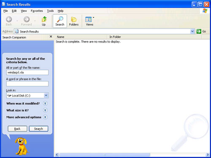Click the scroll right arrow
This screenshot has height=158, width=211.
click(x=208, y=155)
